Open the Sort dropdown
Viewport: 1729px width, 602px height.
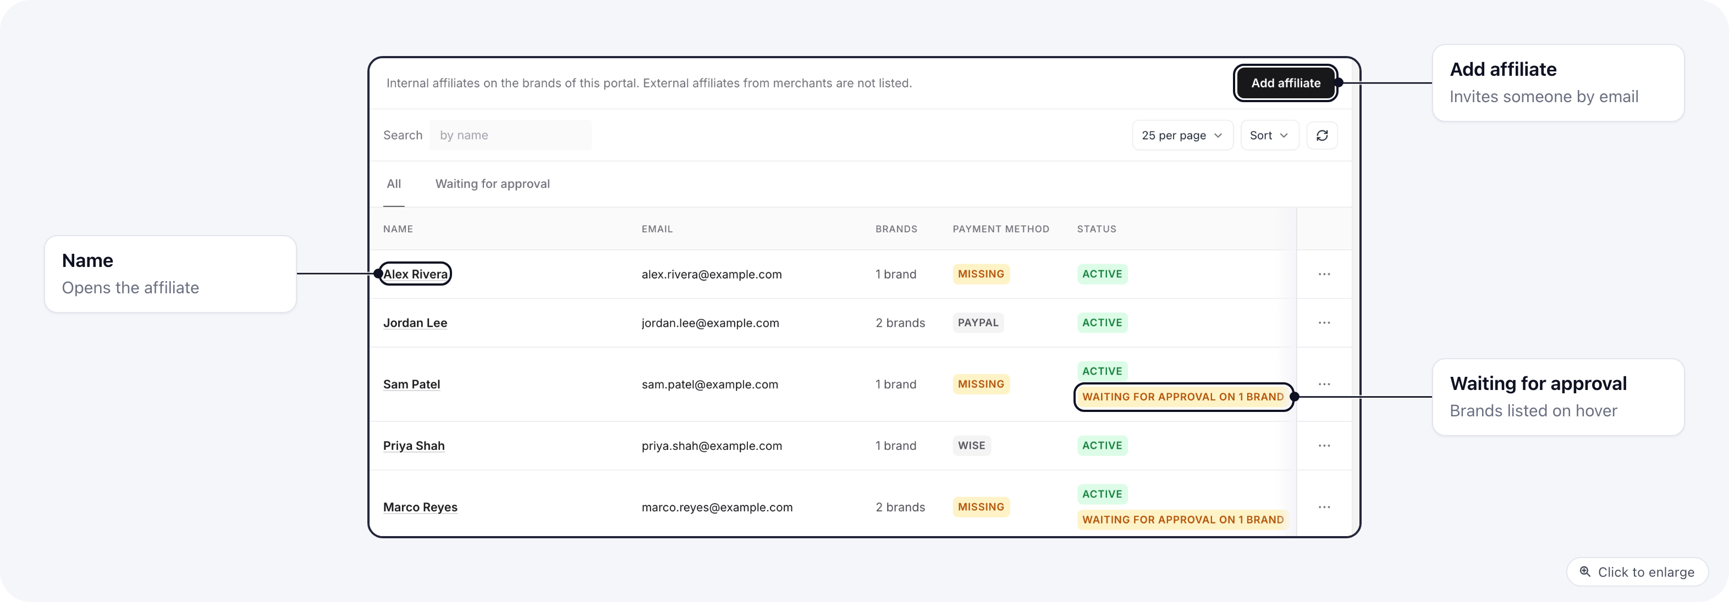pos(1269,136)
